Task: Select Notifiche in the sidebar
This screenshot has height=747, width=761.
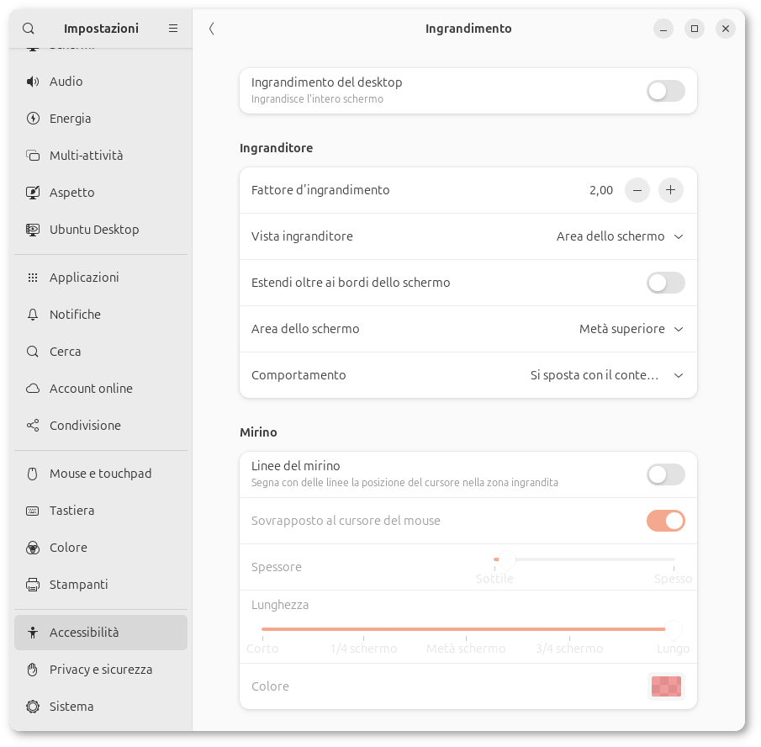Action: click(x=75, y=315)
